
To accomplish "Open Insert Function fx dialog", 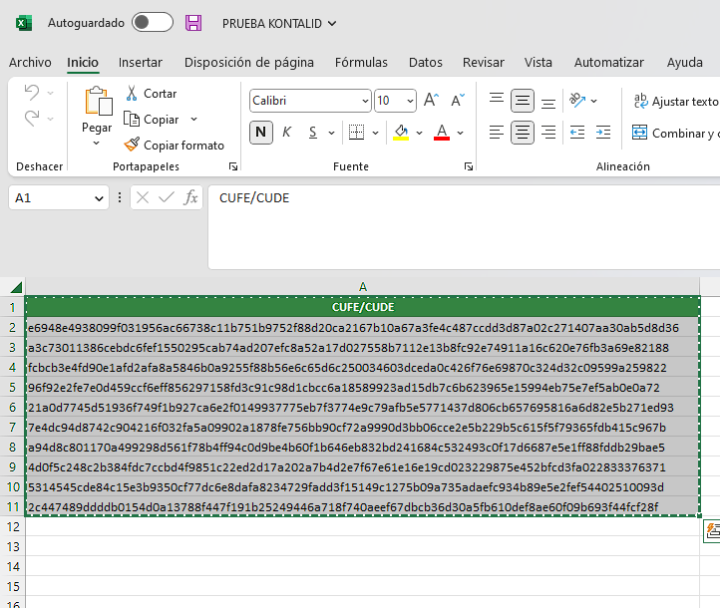I will tap(190, 197).
